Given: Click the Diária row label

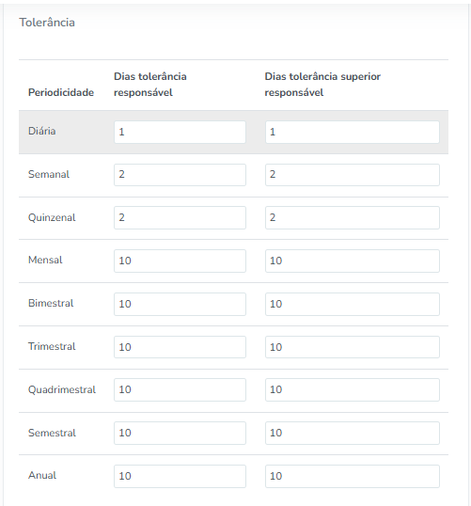Looking at the screenshot, I should [x=42, y=131].
